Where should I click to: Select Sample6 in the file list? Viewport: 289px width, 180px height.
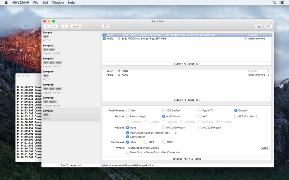coord(71,102)
